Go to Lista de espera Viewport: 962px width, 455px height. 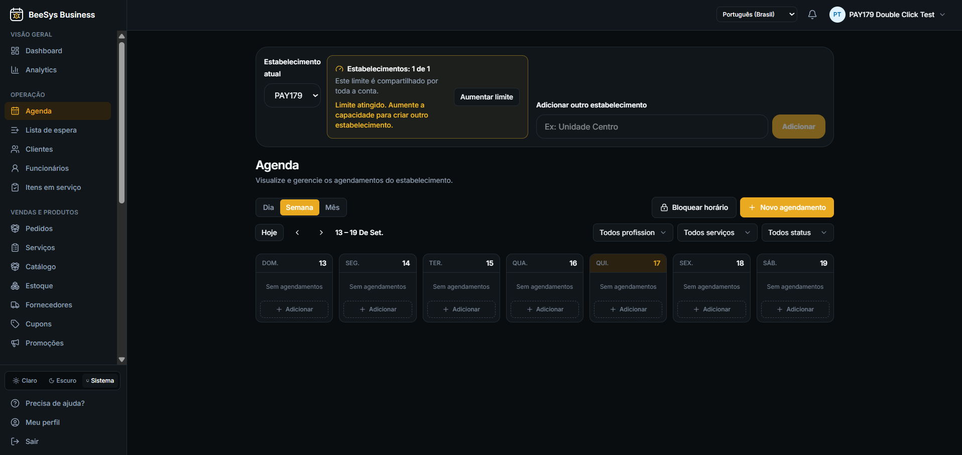click(x=58, y=130)
